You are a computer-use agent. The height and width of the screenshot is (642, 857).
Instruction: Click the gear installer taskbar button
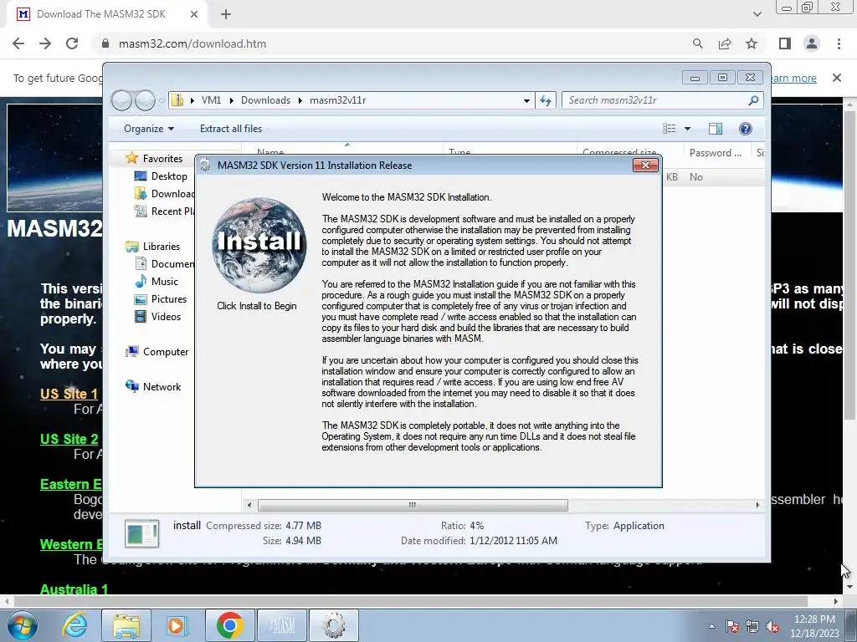point(334,625)
